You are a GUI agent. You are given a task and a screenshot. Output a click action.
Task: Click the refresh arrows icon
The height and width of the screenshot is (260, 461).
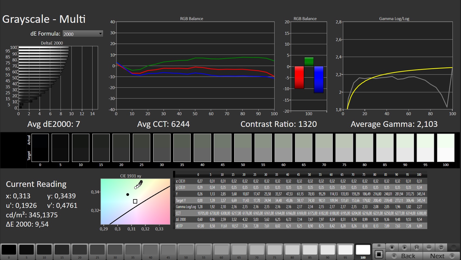coord(441,248)
